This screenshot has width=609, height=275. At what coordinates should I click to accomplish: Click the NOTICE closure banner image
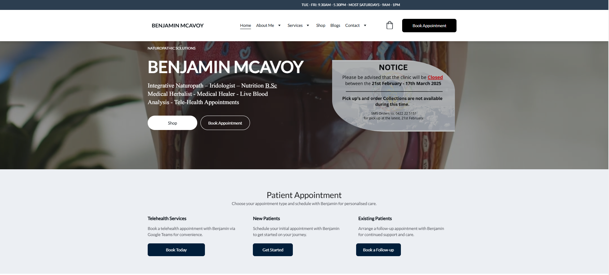[394, 95]
